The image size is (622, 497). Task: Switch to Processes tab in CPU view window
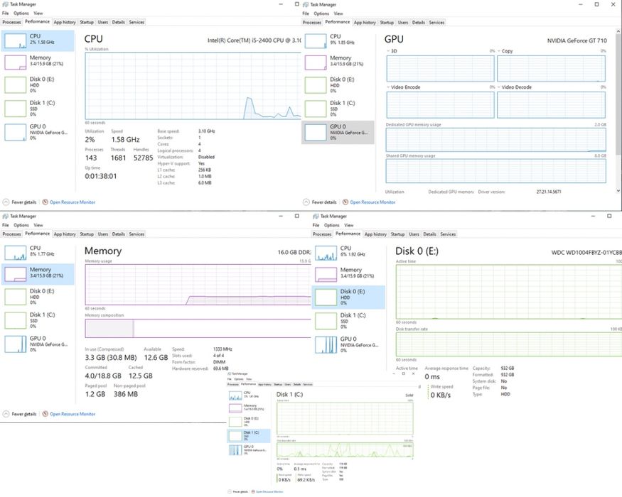pos(11,22)
